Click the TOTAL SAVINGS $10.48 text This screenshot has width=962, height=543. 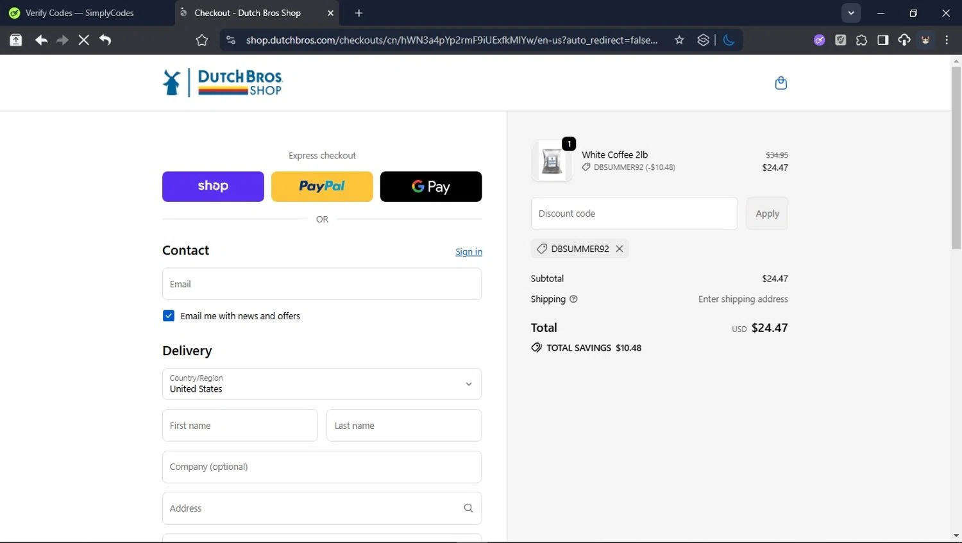point(594,347)
